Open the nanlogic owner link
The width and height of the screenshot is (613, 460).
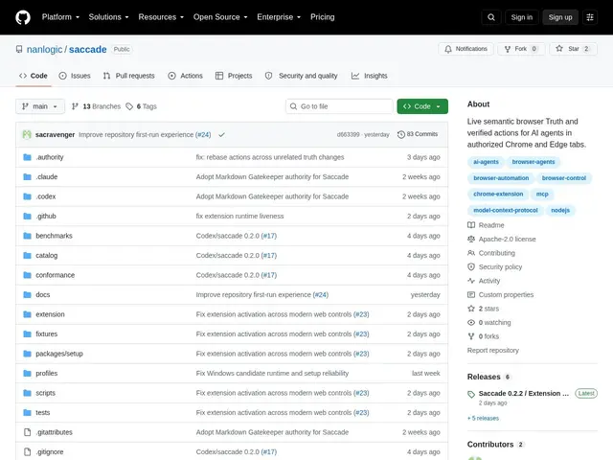[x=45, y=49]
